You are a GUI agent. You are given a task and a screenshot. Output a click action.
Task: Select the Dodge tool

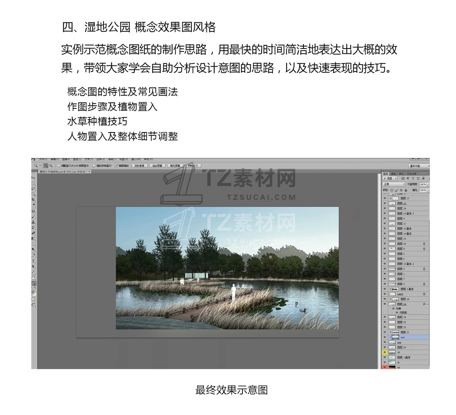33,249
